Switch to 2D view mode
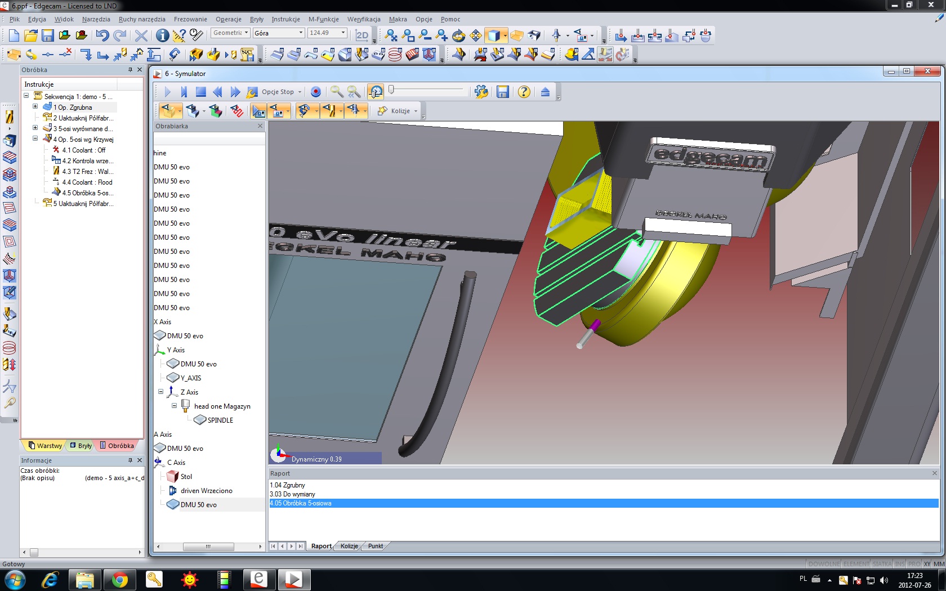The width and height of the screenshot is (946, 591). point(362,35)
